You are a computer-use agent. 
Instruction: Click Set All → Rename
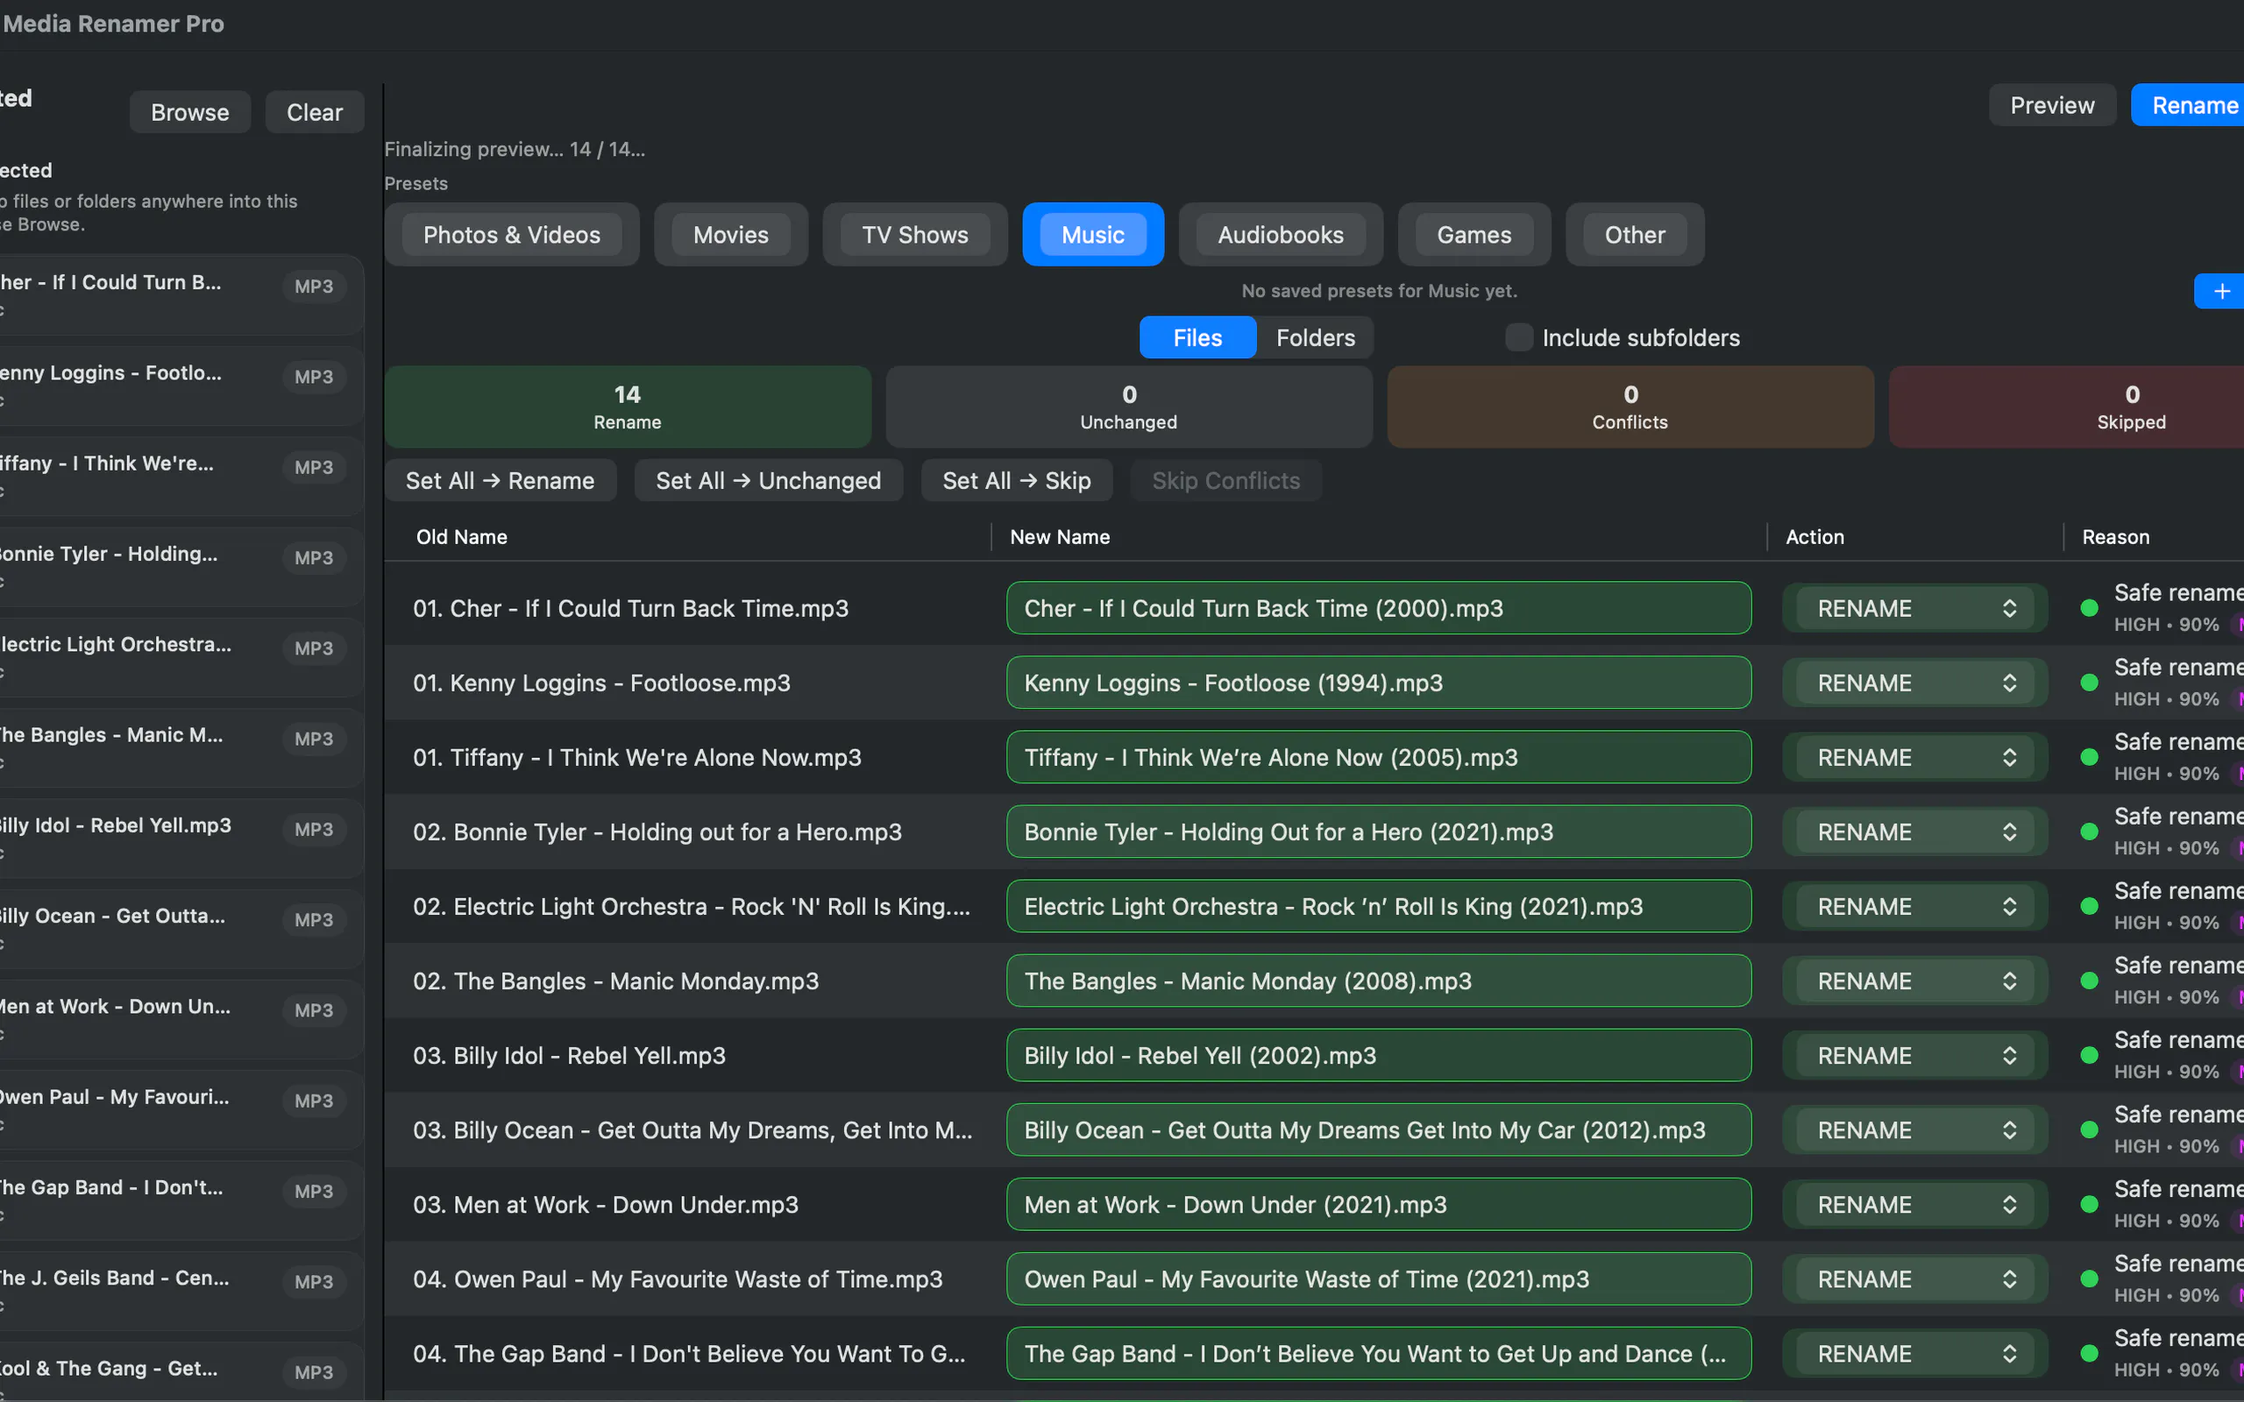point(500,480)
